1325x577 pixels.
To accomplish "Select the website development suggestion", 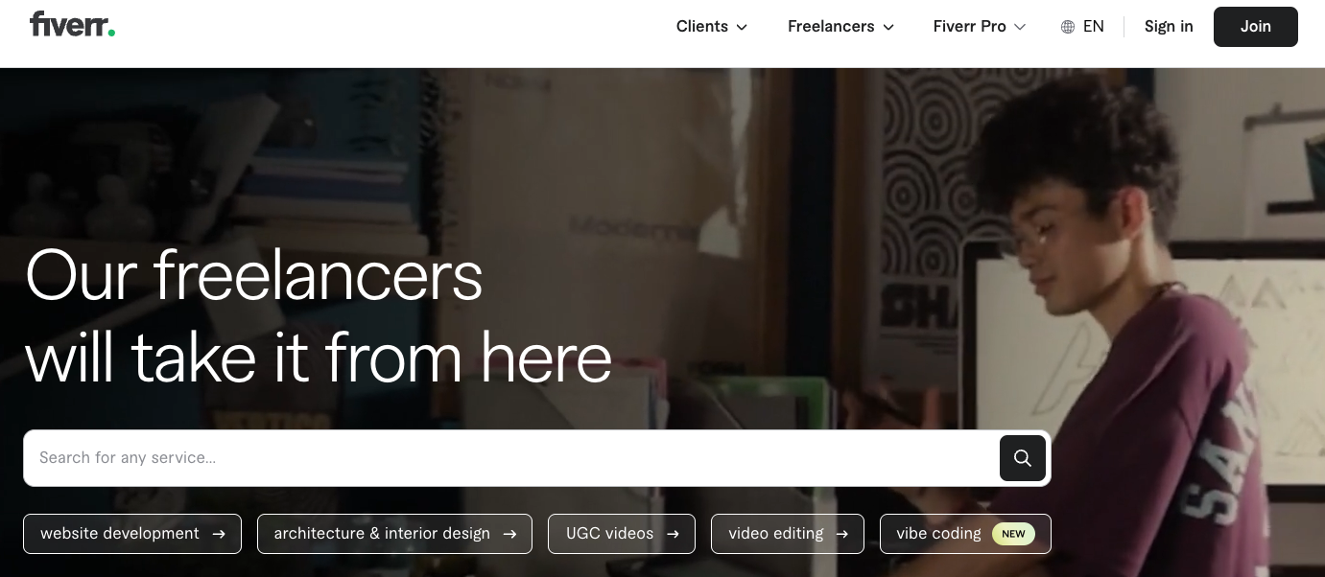I will tap(132, 534).
